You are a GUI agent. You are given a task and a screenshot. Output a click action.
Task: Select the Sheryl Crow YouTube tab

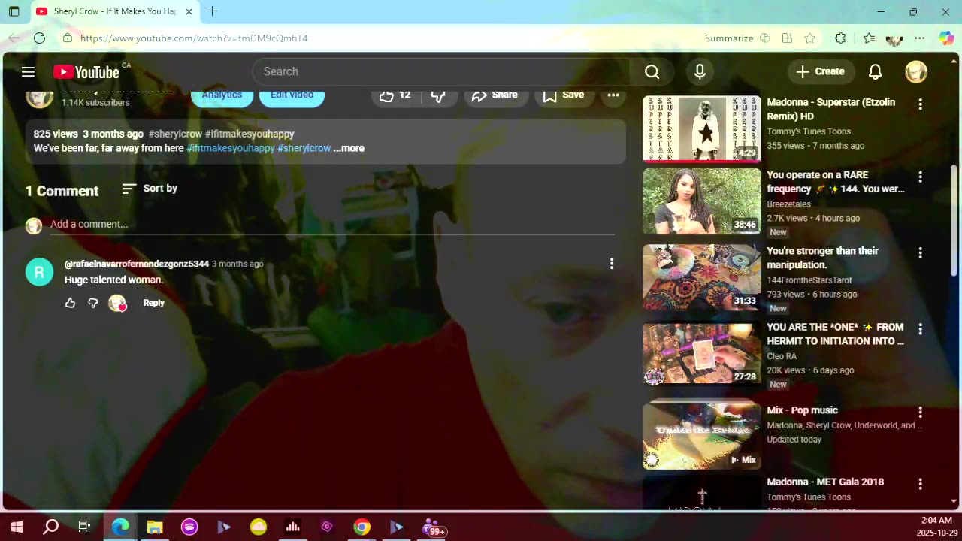tap(114, 11)
